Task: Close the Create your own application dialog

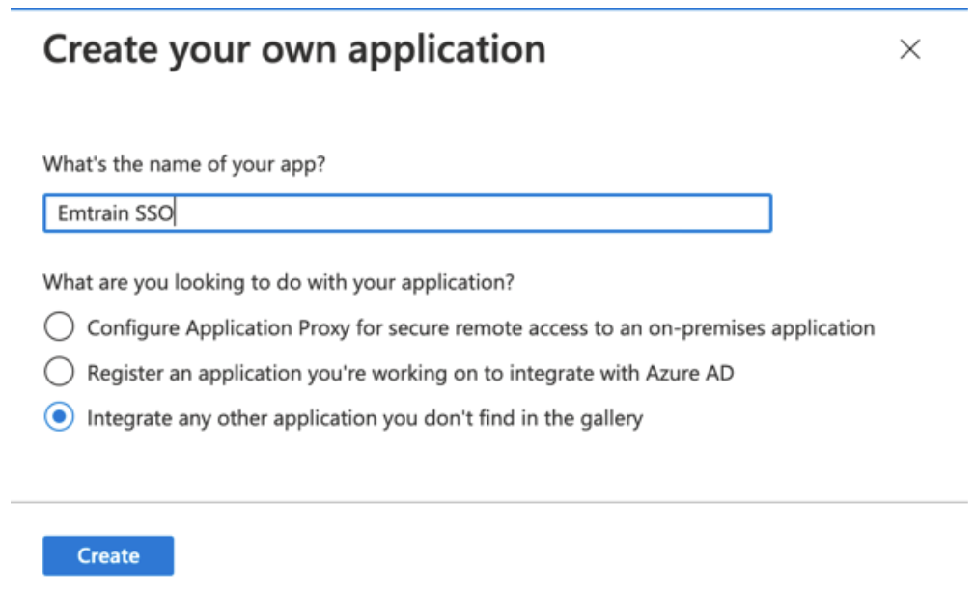Action: [908, 46]
